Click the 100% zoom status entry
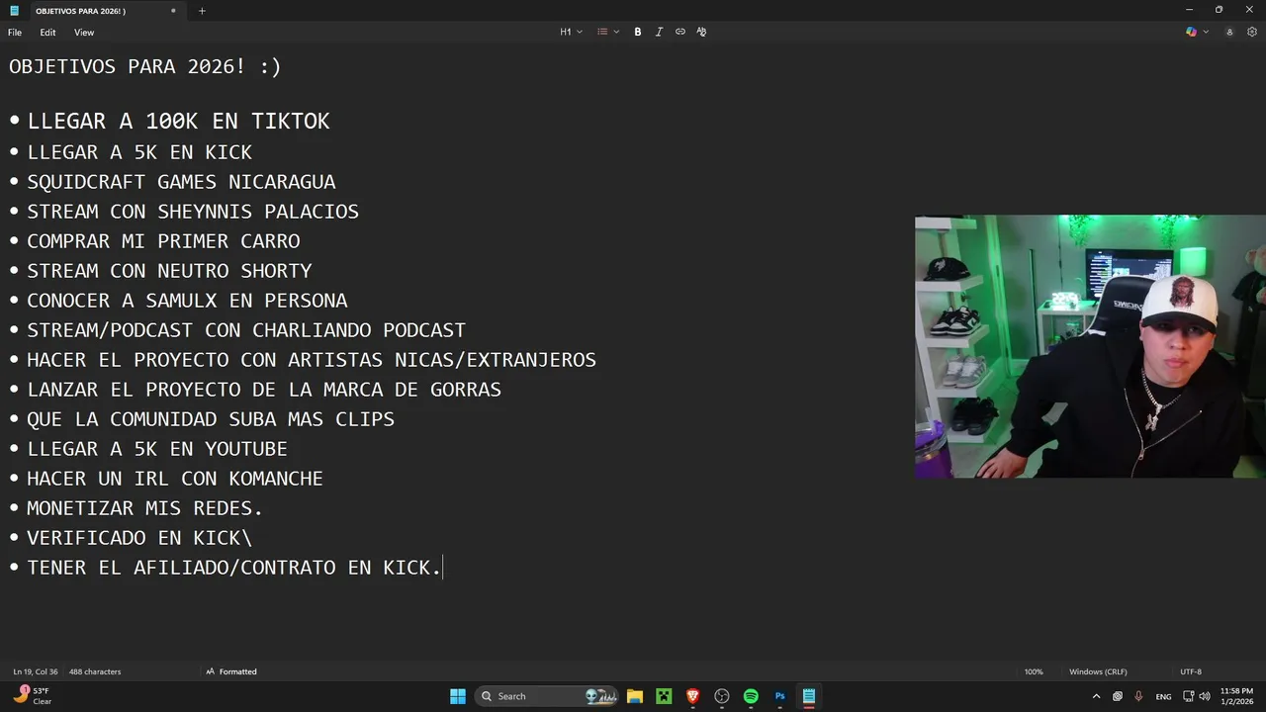The height and width of the screenshot is (712, 1266). [x=1034, y=671]
